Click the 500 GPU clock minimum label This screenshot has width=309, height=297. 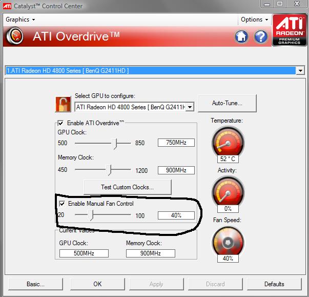(63, 143)
